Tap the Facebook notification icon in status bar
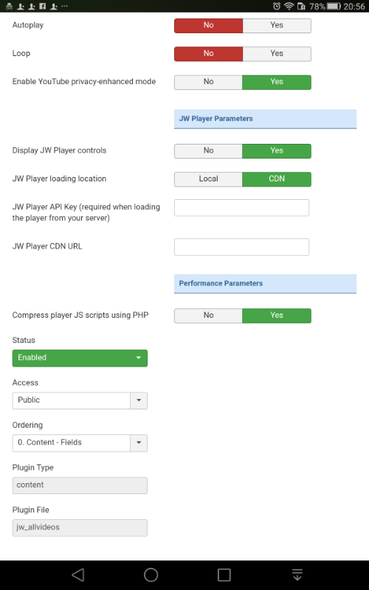 pos(43,6)
